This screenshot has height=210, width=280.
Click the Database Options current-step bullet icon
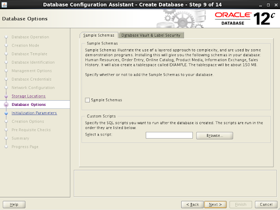(x=6, y=105)
